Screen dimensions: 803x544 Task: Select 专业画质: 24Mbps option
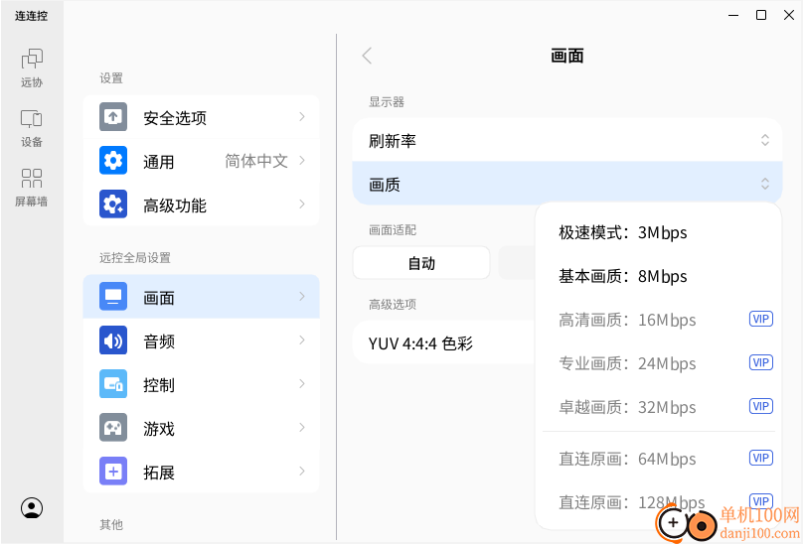click(x=659, y=363)
